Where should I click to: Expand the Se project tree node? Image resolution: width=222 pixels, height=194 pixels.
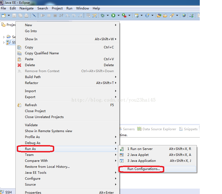pos(4,37)
